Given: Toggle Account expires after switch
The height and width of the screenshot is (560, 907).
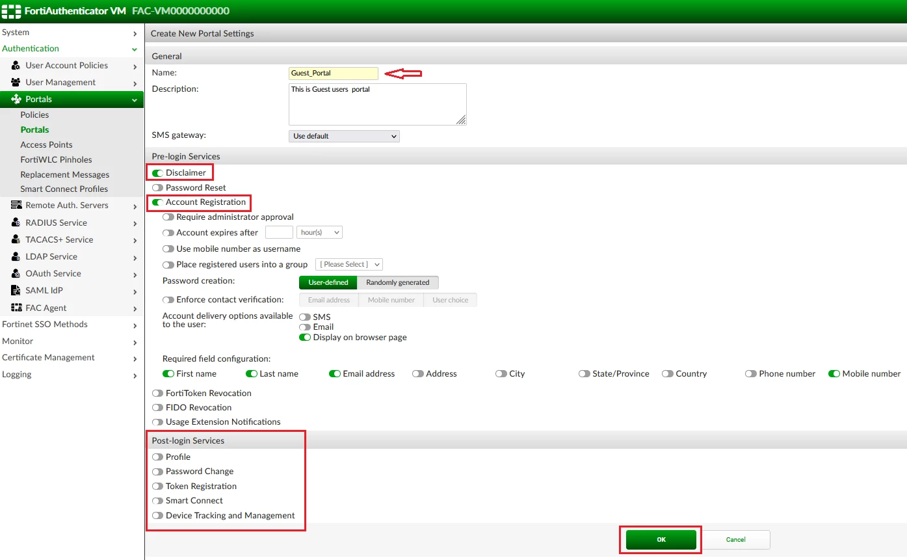Looking at the screenshot, I should click(x=168, y=233).
